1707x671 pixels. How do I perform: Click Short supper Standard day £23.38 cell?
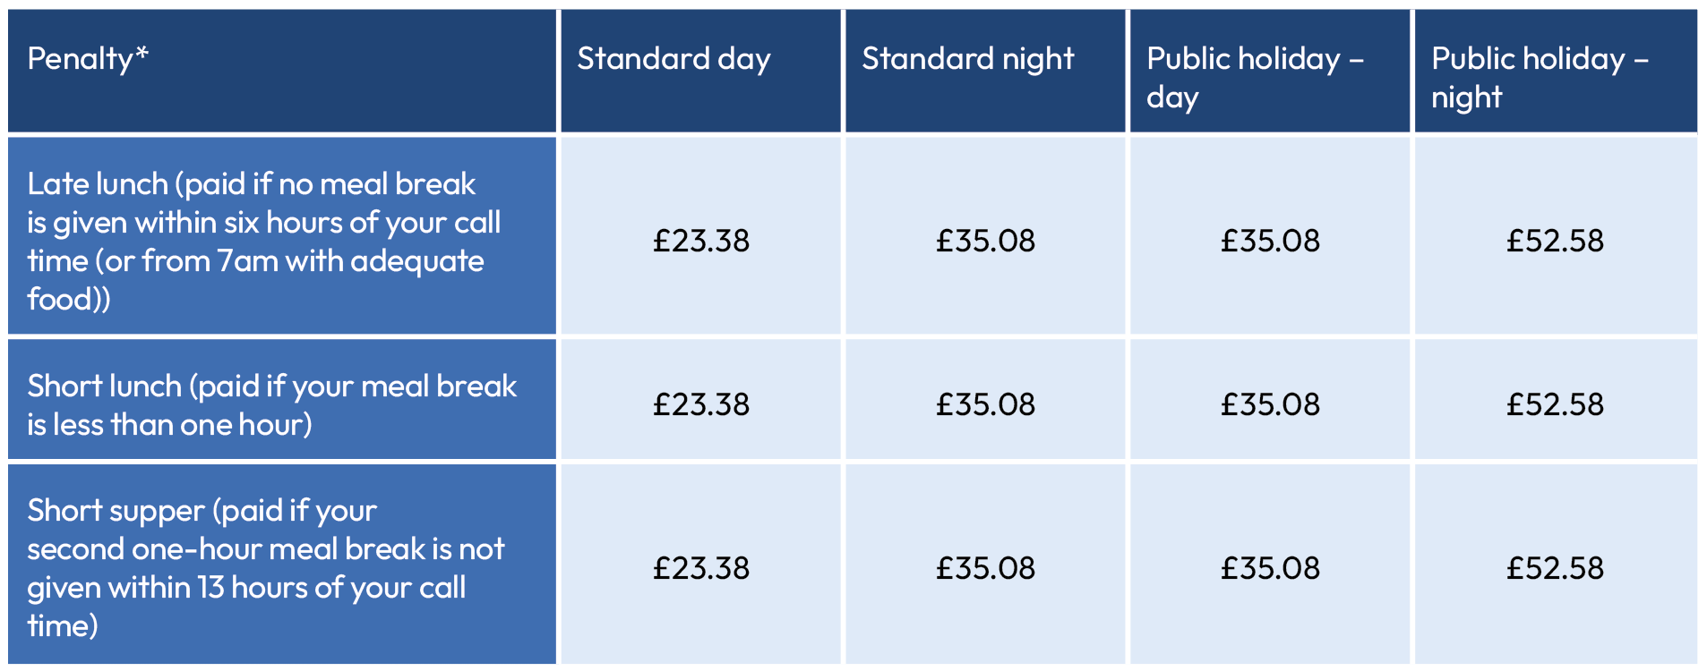click(x=700, y=568)
